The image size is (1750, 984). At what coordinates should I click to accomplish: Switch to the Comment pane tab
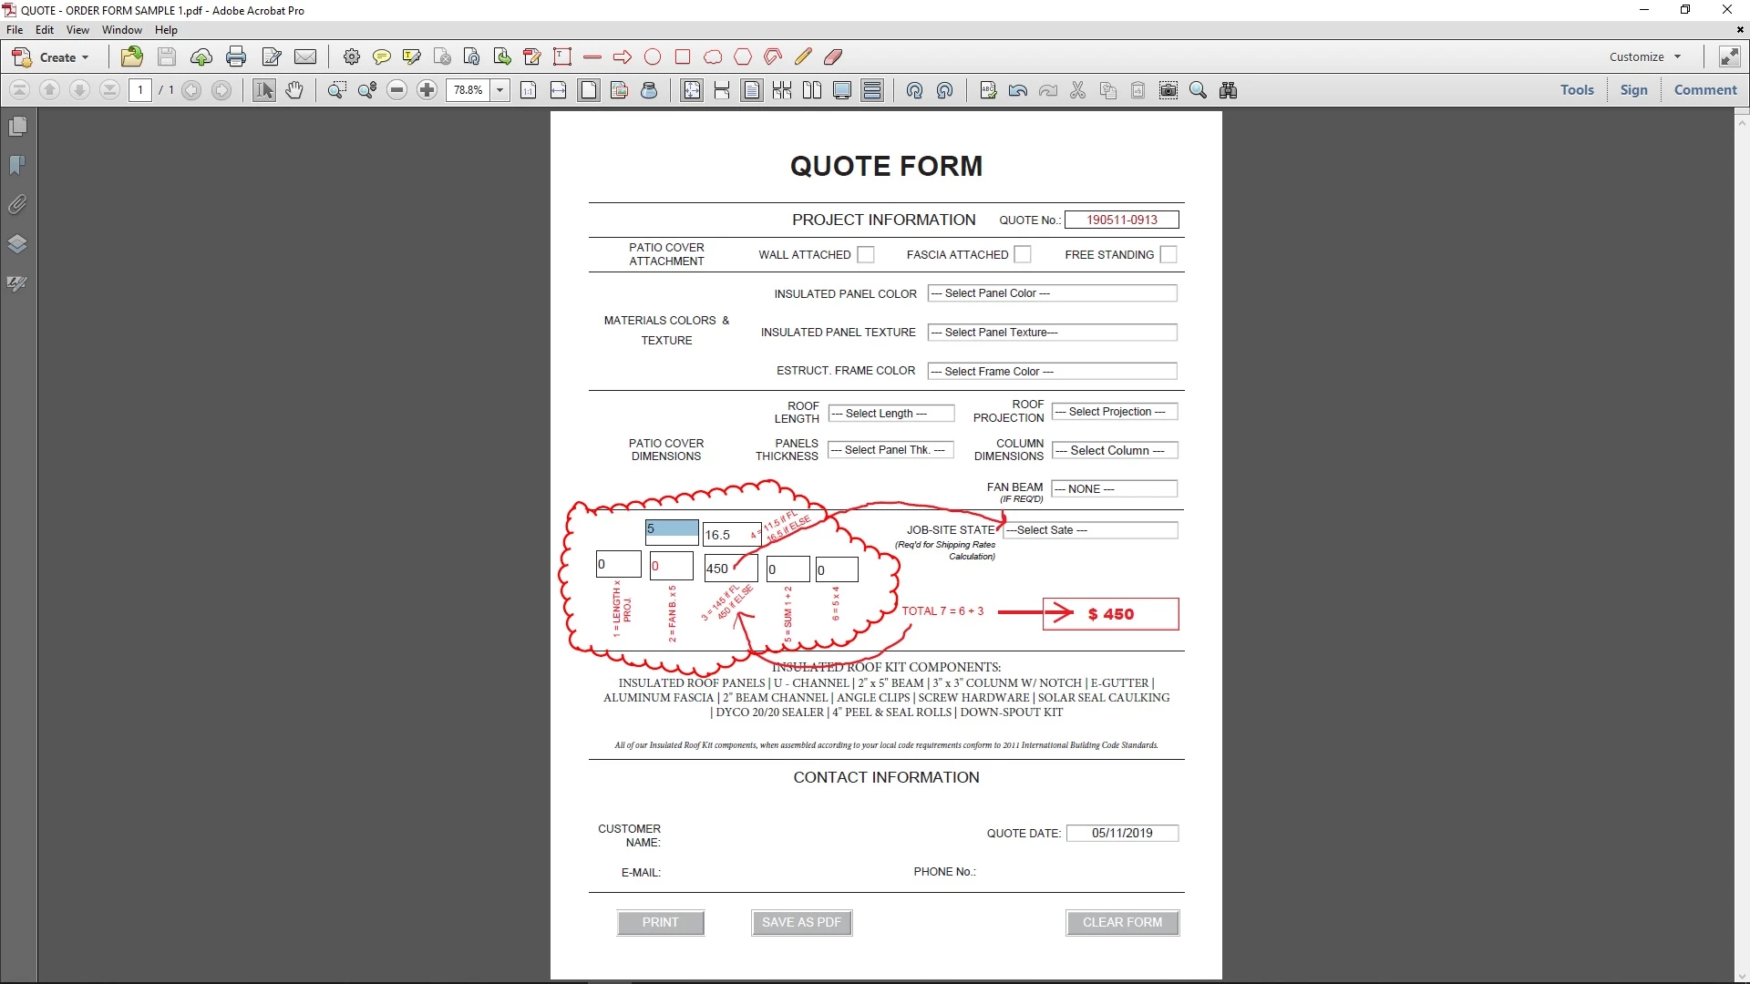pos(1704,90)
